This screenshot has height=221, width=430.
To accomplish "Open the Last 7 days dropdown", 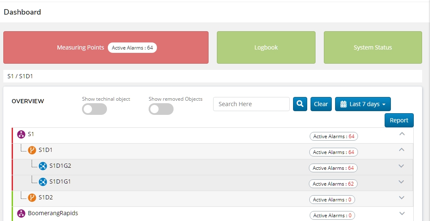I will [x=363, y=104].
